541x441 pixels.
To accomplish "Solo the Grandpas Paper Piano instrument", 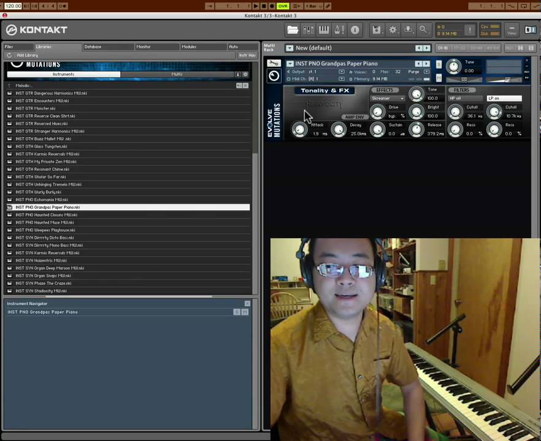I will 439,64.
